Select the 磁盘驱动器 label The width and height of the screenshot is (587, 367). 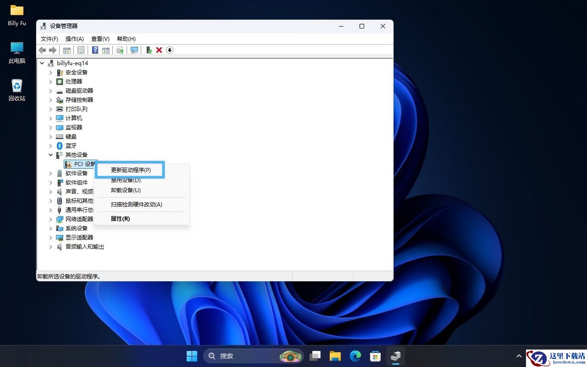pos(79,90)
